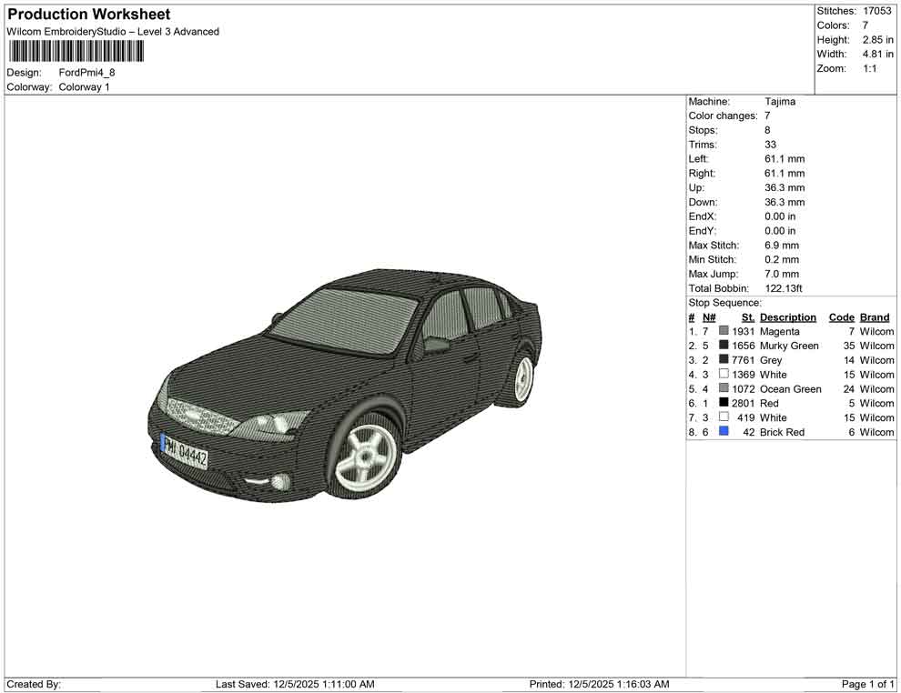This screenshot has width=901, height=693.
Task: Select the black Red color swatch
Action: click(x=724, y=403)
